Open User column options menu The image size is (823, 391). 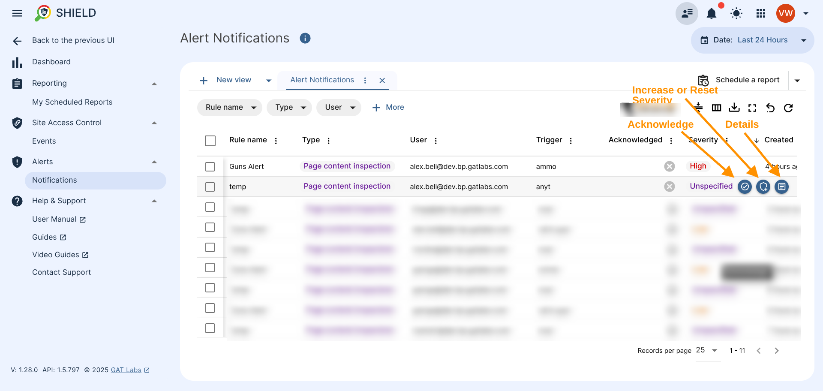(436, 141)
